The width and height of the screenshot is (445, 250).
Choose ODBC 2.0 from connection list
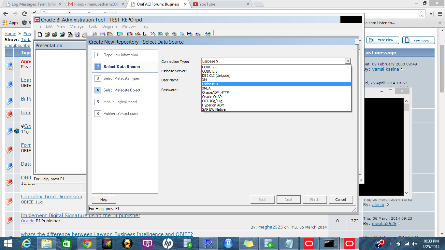point(276,67)
